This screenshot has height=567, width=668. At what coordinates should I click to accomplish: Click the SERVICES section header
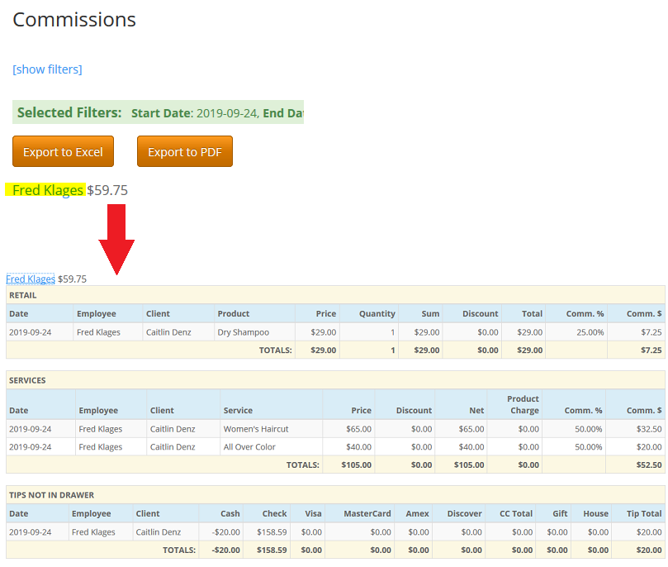click(x=27, y=380)
